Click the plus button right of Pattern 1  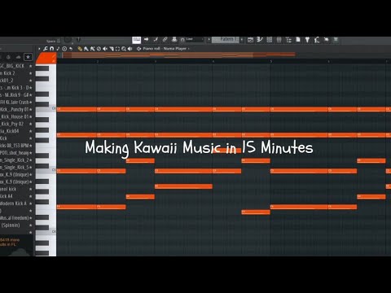click(242, 40)
